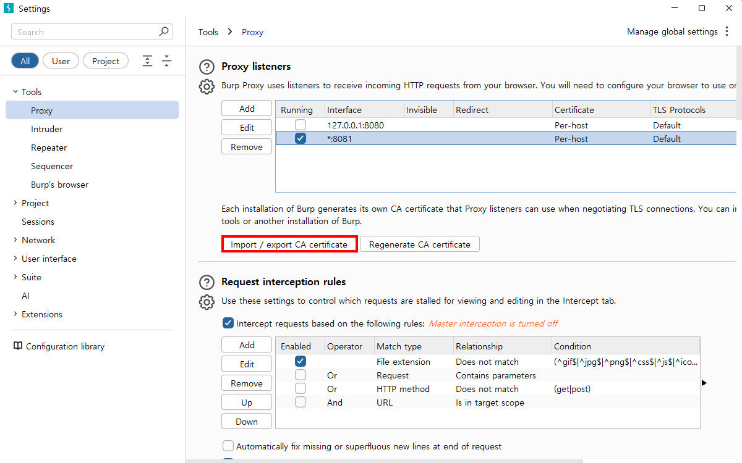
Task: Click Import / export CA certificate button
Action: click(x=289, y=244)
